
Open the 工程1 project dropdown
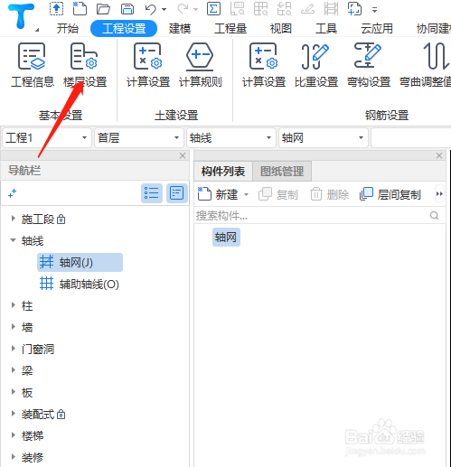(47, 138)
